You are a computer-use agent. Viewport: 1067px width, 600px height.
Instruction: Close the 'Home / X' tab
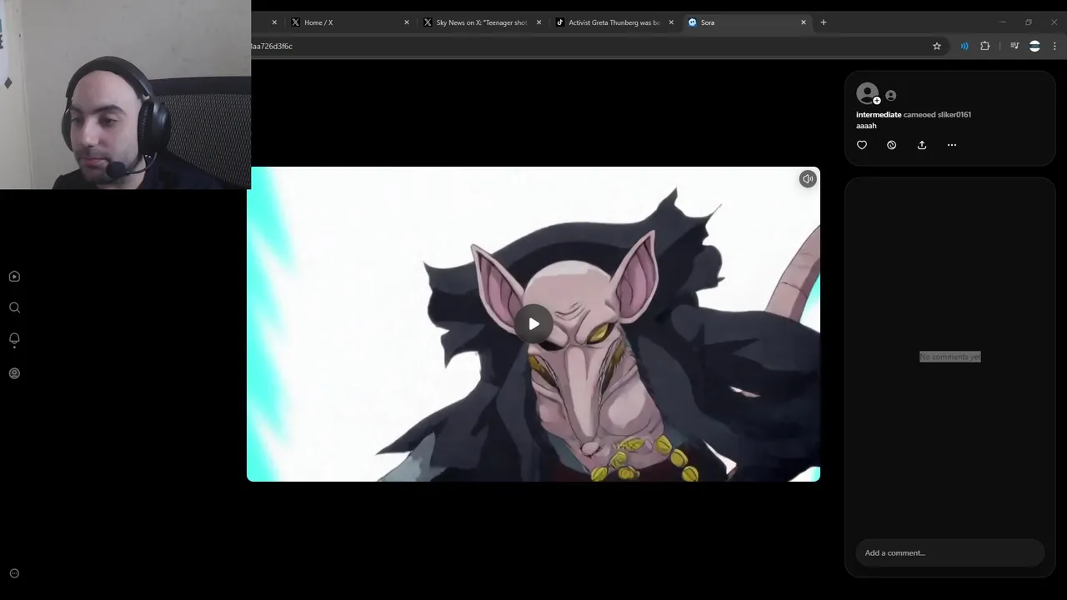[x=407, y=22]
